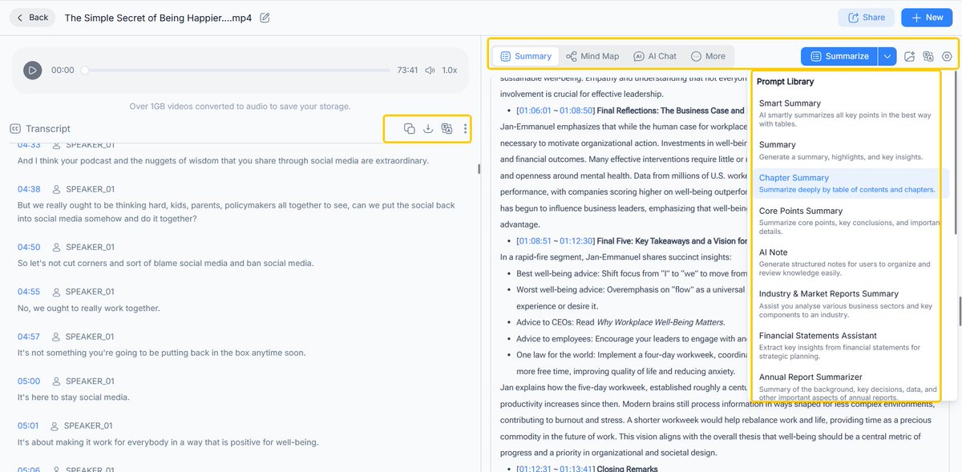The width and height of the screenshot is (962, 472).
Task: Create a New item
Action: tap(927, 18)
